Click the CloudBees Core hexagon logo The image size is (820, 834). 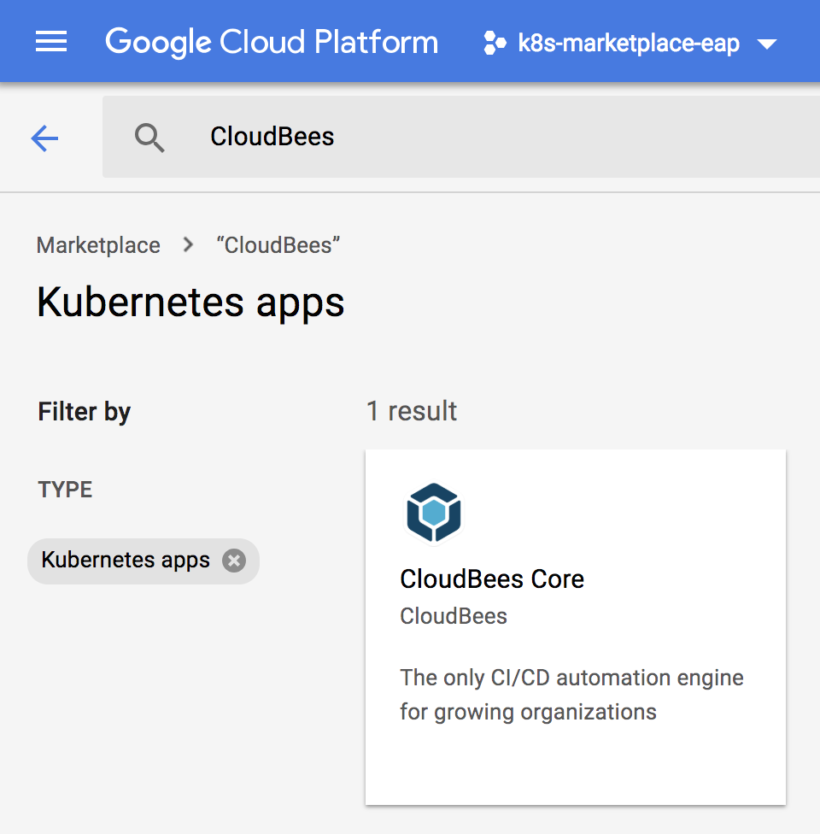pyautogui.click(x=433, y=513)
